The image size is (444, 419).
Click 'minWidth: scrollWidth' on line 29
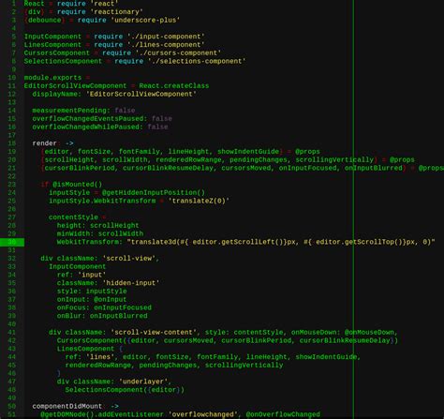[x=100, y=233]
